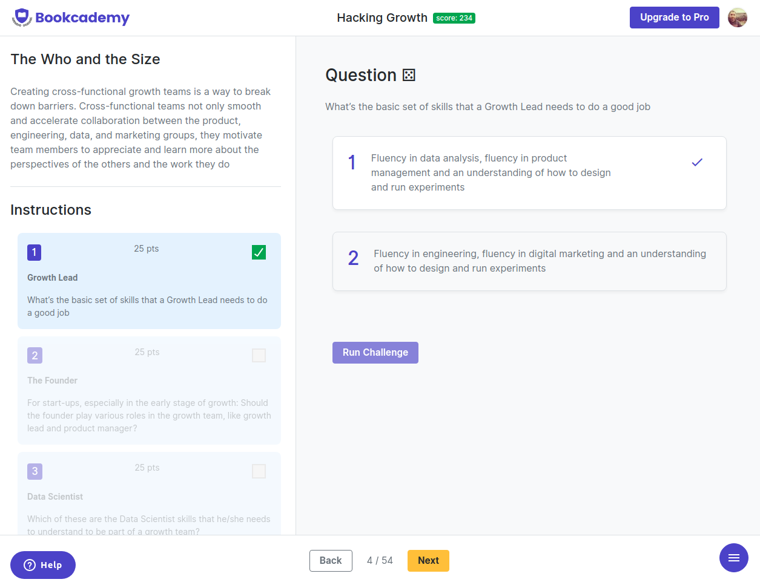Open Help from the bottom left
Viewport: 760px width, 585px height.
(42, 564)
